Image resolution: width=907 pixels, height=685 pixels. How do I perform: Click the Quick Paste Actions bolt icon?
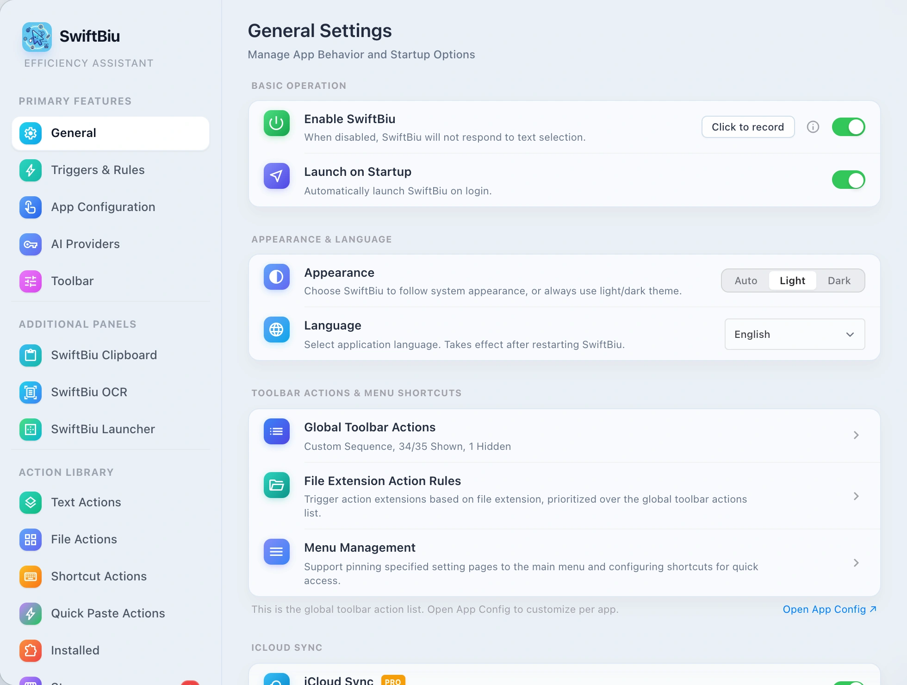point(31,614)
